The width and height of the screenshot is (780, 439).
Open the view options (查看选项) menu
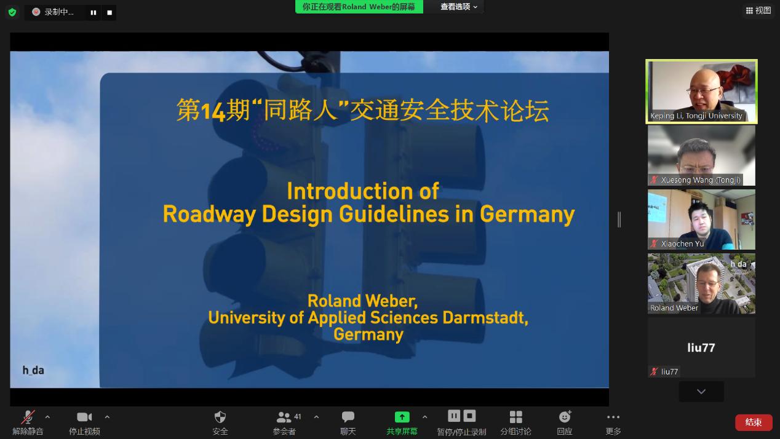pyautogui.click(x=459, y=7)
